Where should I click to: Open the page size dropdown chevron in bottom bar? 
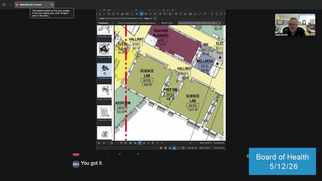point(190,143)
